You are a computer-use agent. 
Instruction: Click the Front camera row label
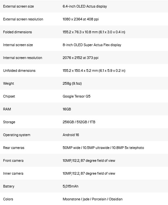[13, 161]
